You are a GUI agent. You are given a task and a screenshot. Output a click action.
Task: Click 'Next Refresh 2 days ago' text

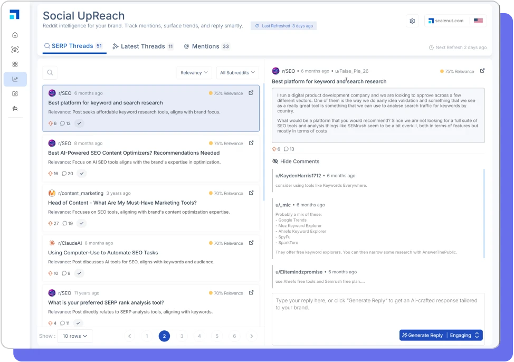tap(458, 47)
